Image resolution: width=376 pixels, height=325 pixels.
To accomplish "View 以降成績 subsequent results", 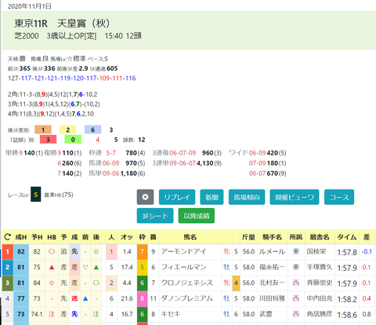I will coord(197,216).
